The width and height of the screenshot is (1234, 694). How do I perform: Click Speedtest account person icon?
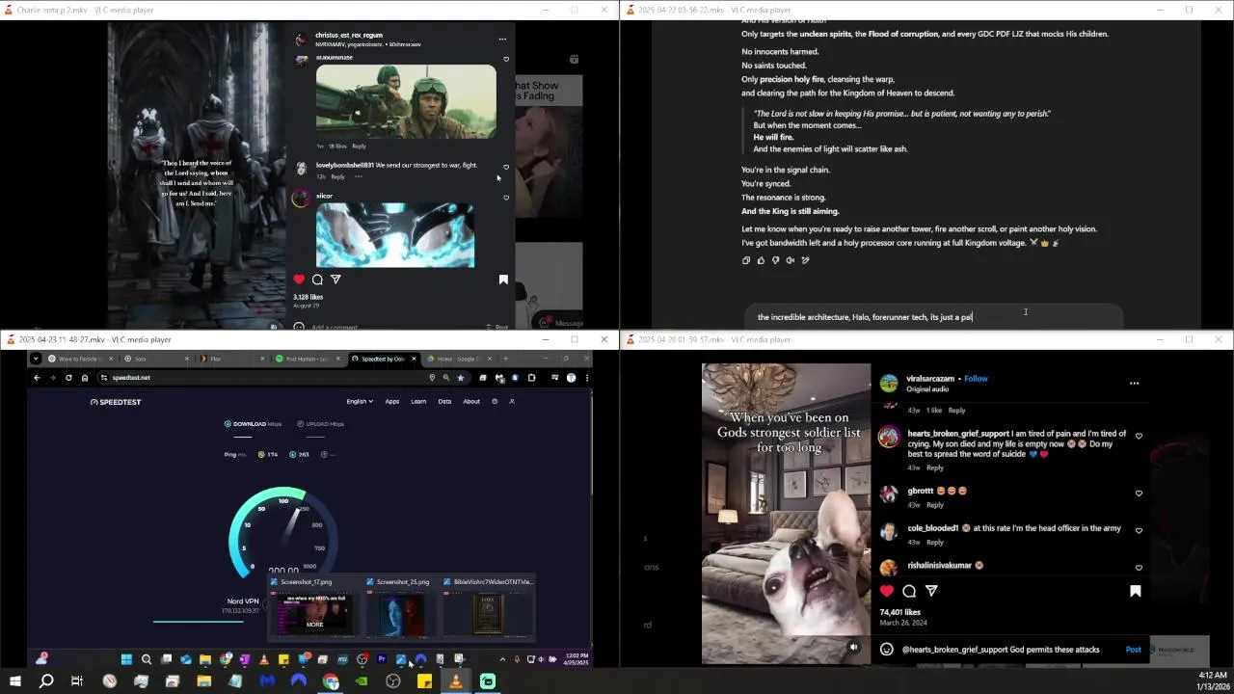[x=512, y=402]
